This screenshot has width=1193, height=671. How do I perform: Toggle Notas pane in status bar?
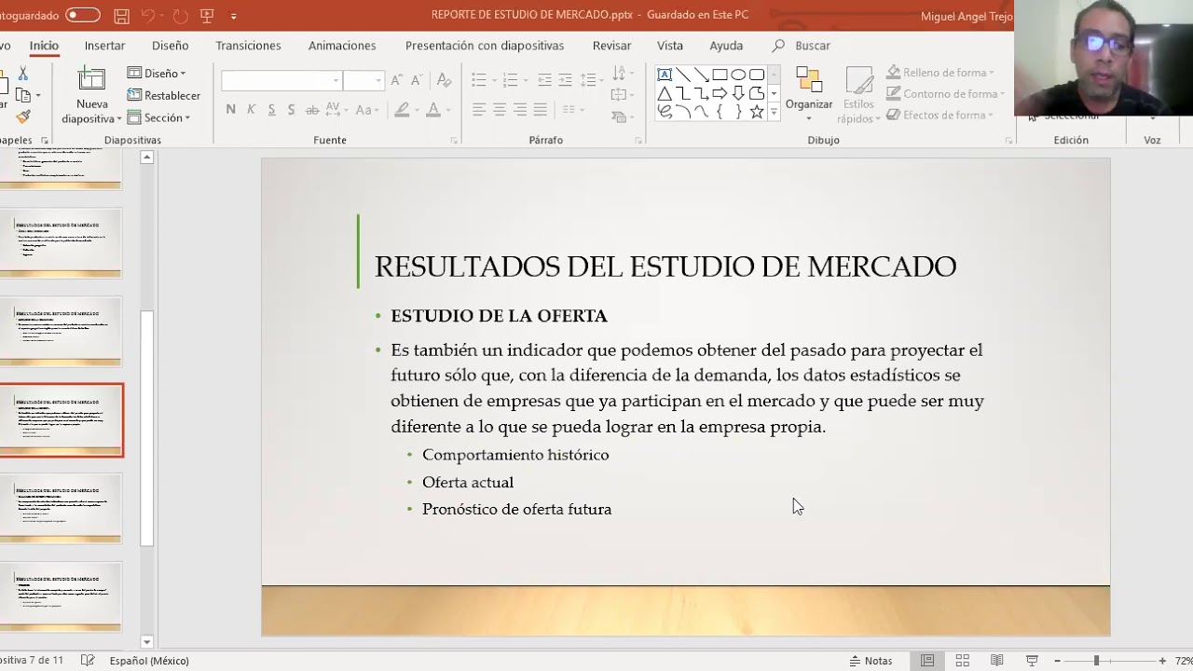[x=871, y=660]
